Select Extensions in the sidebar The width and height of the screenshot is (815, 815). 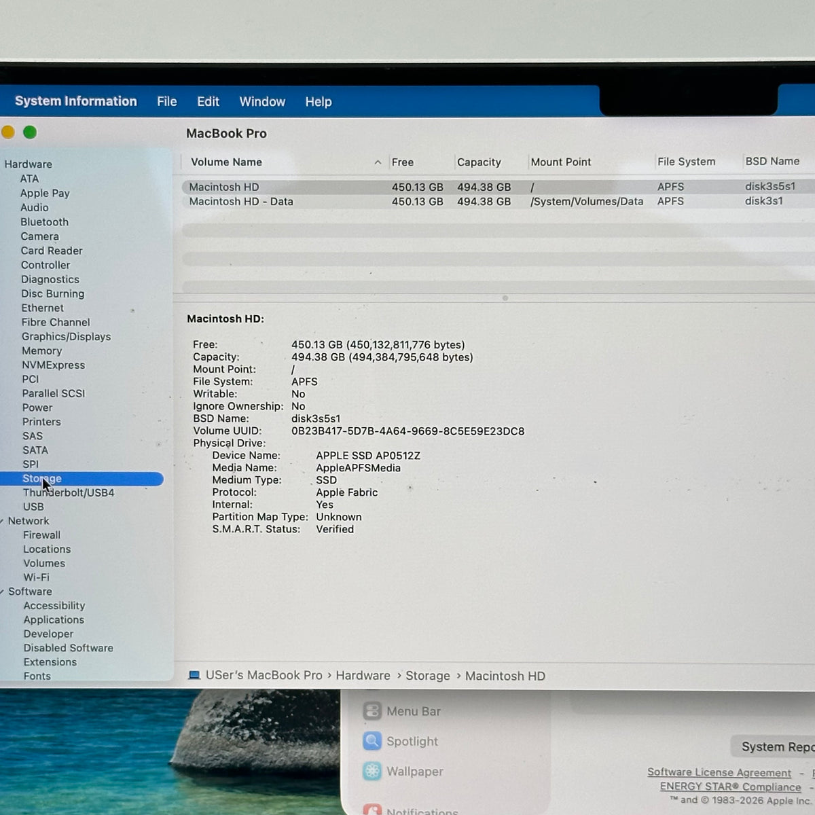pos(50,662)
